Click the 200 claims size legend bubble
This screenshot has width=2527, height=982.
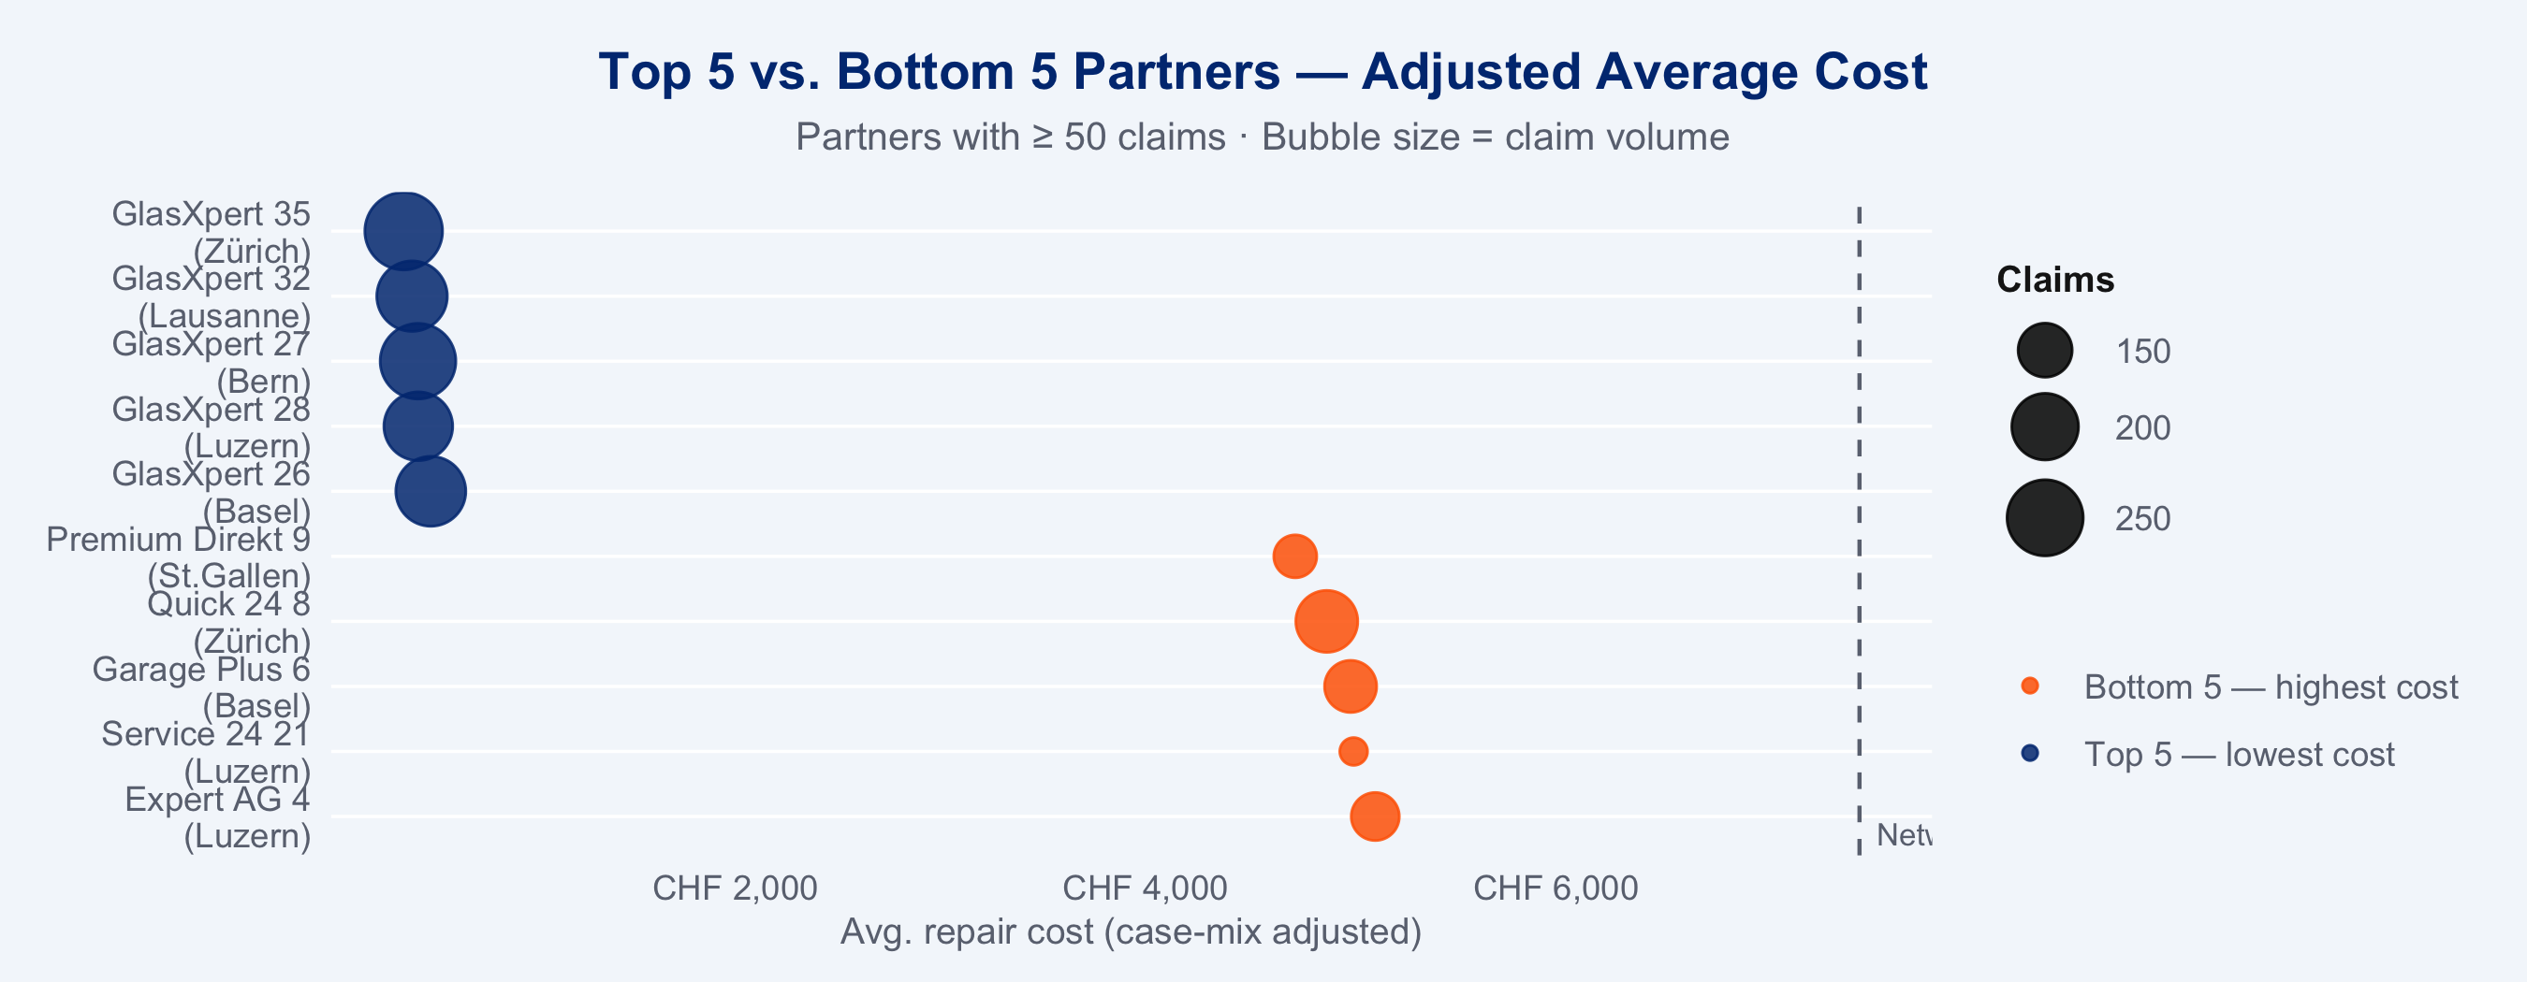[2044, 427]
